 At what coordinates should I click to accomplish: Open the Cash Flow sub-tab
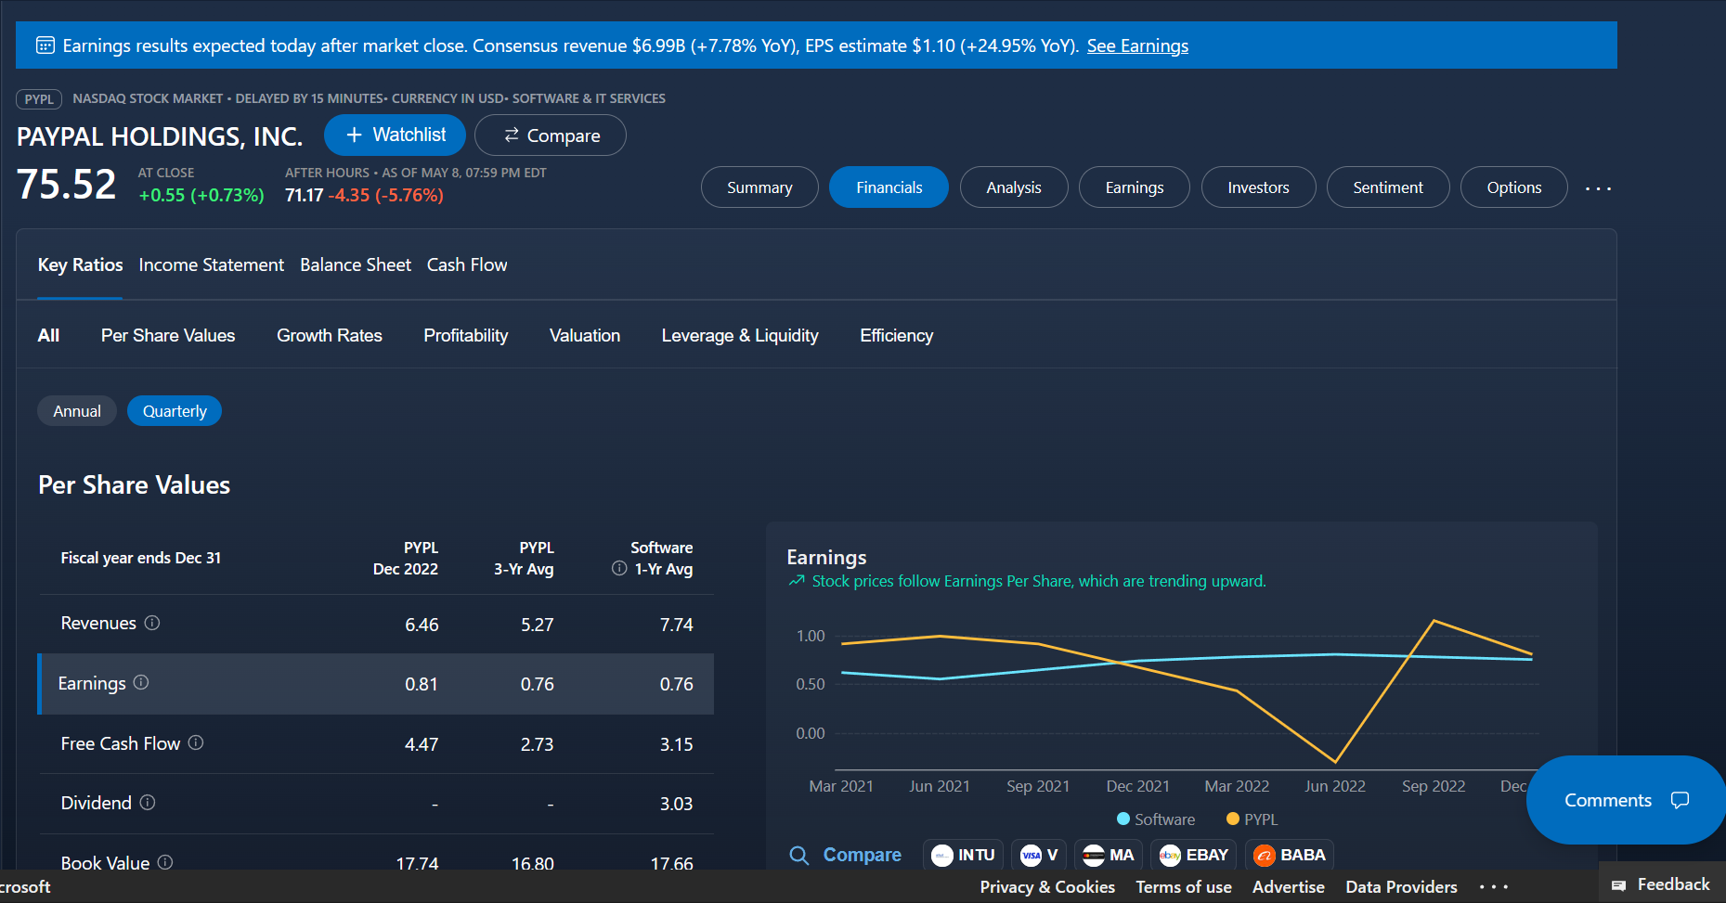coord(467,265)
